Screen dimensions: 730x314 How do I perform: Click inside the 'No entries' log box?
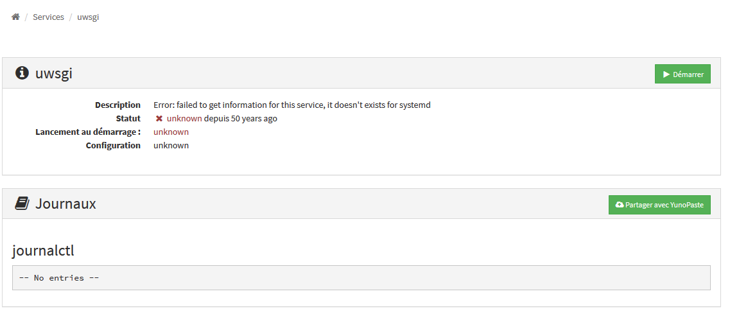tap(361, 277)
